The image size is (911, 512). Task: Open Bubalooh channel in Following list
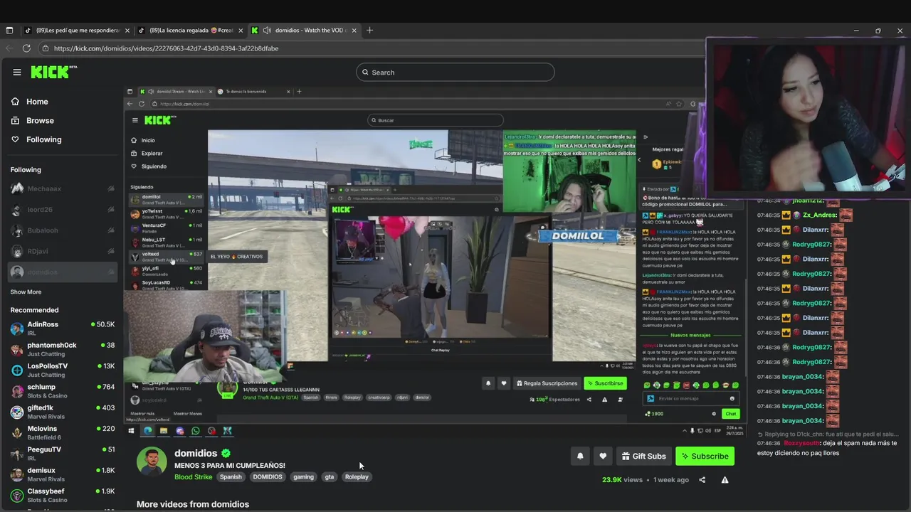(62, 230)
